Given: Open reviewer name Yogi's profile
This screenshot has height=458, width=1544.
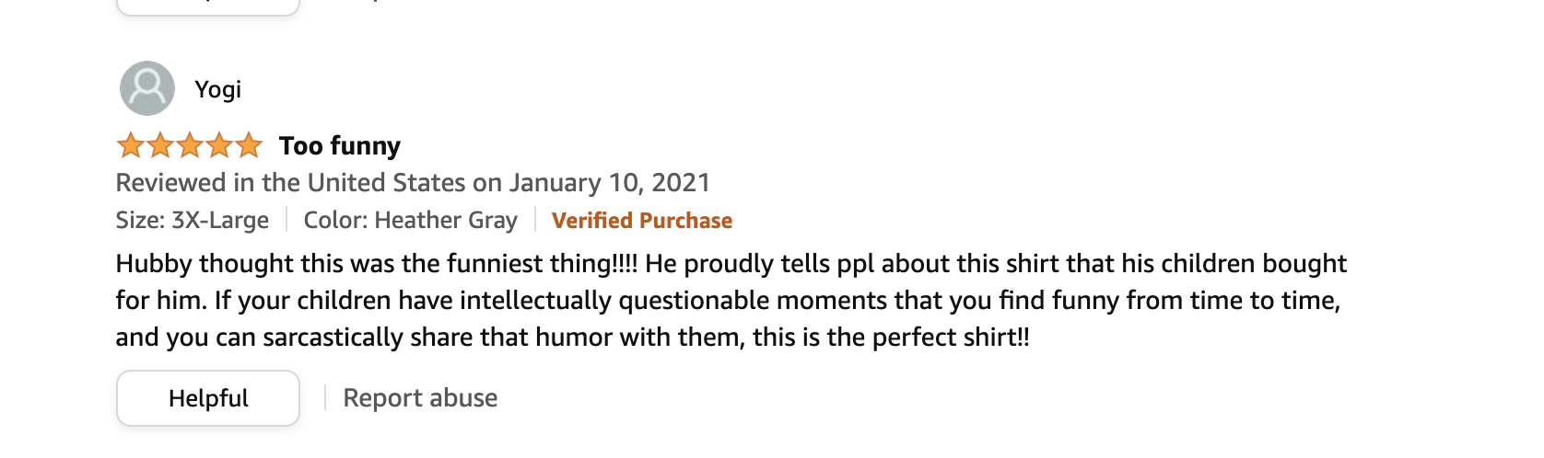Looking at the screenshot, I should tap(217, 89).
